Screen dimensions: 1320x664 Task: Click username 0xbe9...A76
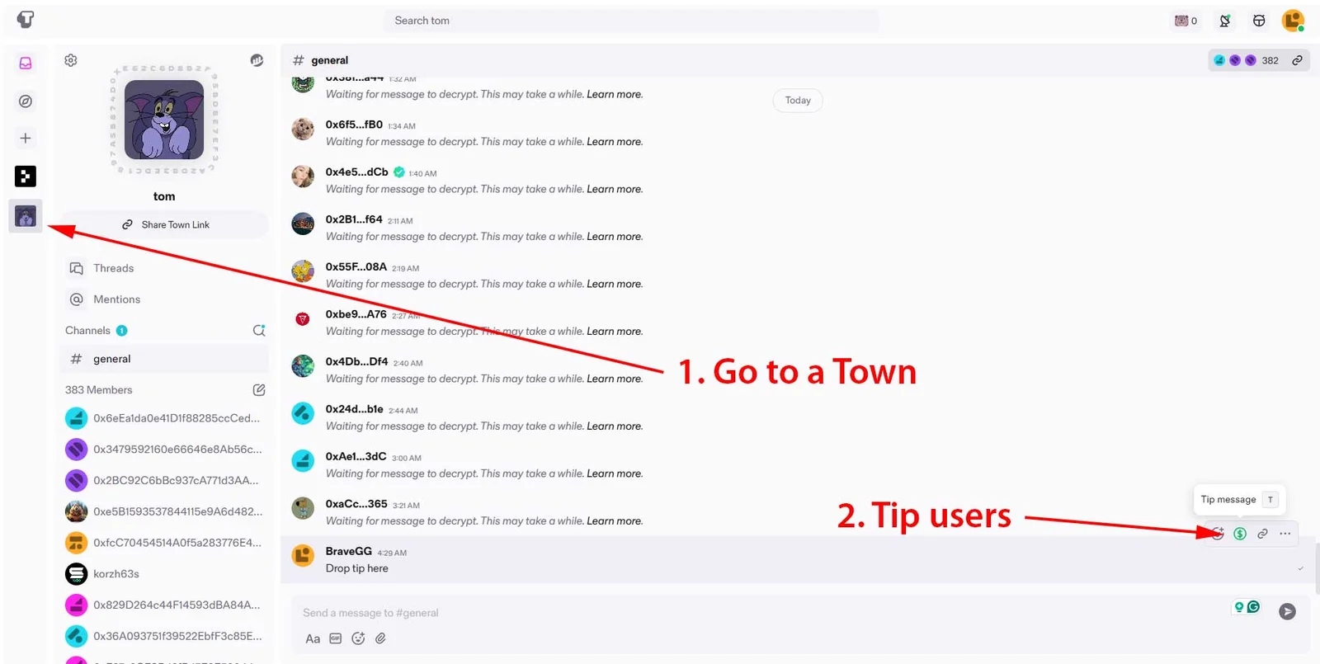pos(356,314)
